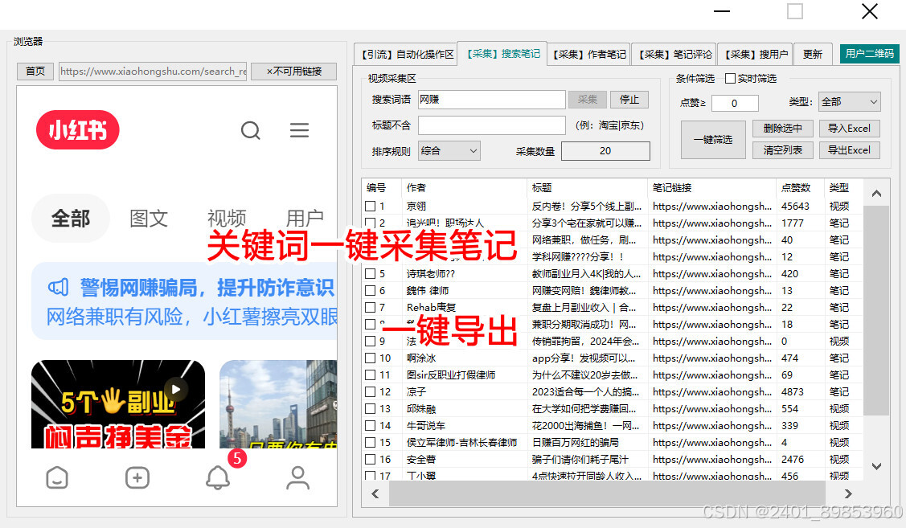Select the 图文 filter in browser
The height and width of the screenshot is (528, 906).
tap(149, 219)
